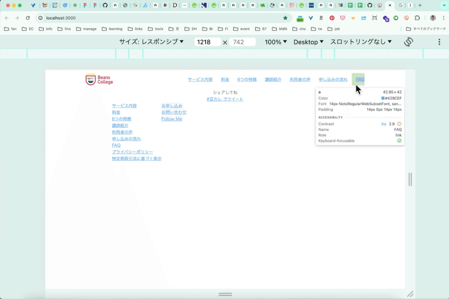Image resolution: width=449 pixels, height=299 pixels.
Task: Open 料金 in the header nav
Action: 225,79
